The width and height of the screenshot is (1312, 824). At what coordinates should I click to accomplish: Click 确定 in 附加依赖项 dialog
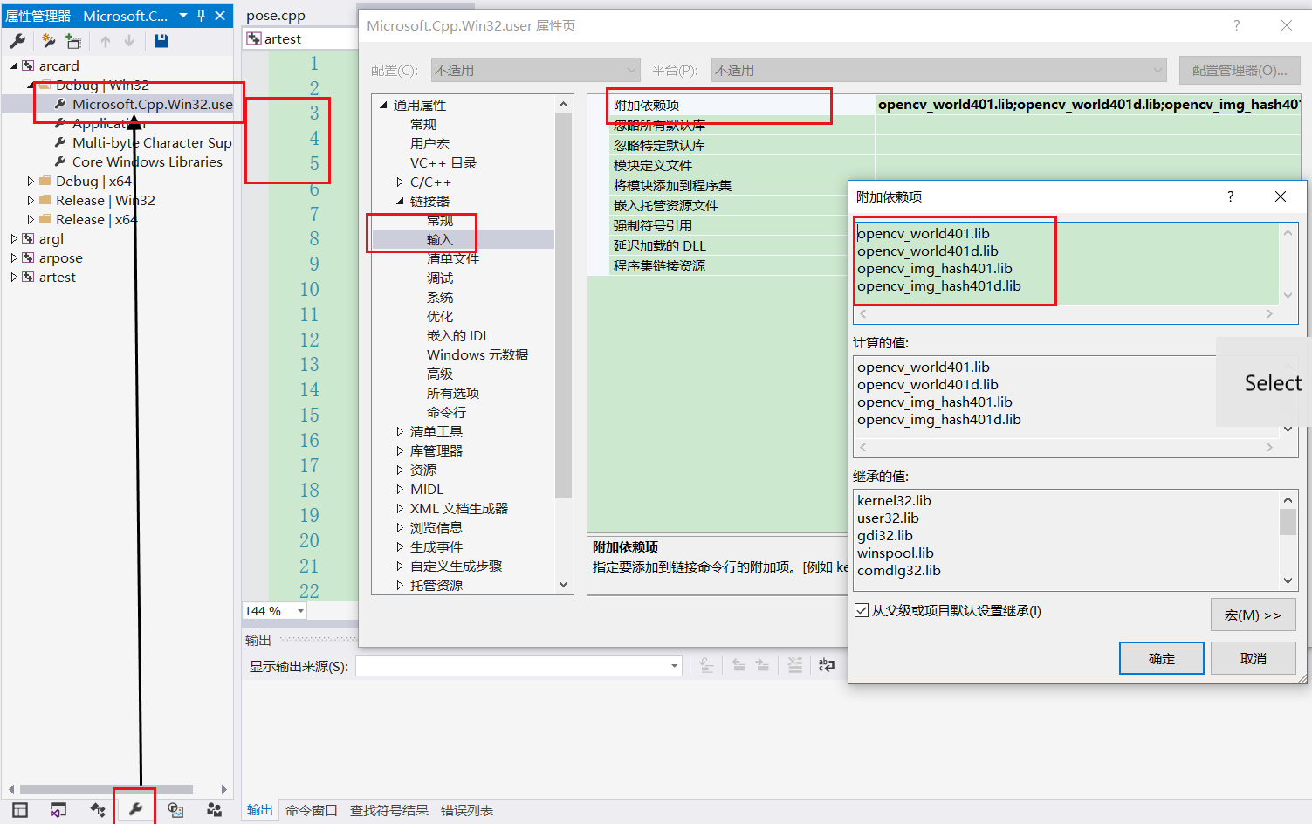1162,658
